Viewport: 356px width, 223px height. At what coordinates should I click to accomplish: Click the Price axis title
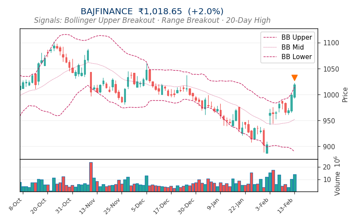pos(345,95)
